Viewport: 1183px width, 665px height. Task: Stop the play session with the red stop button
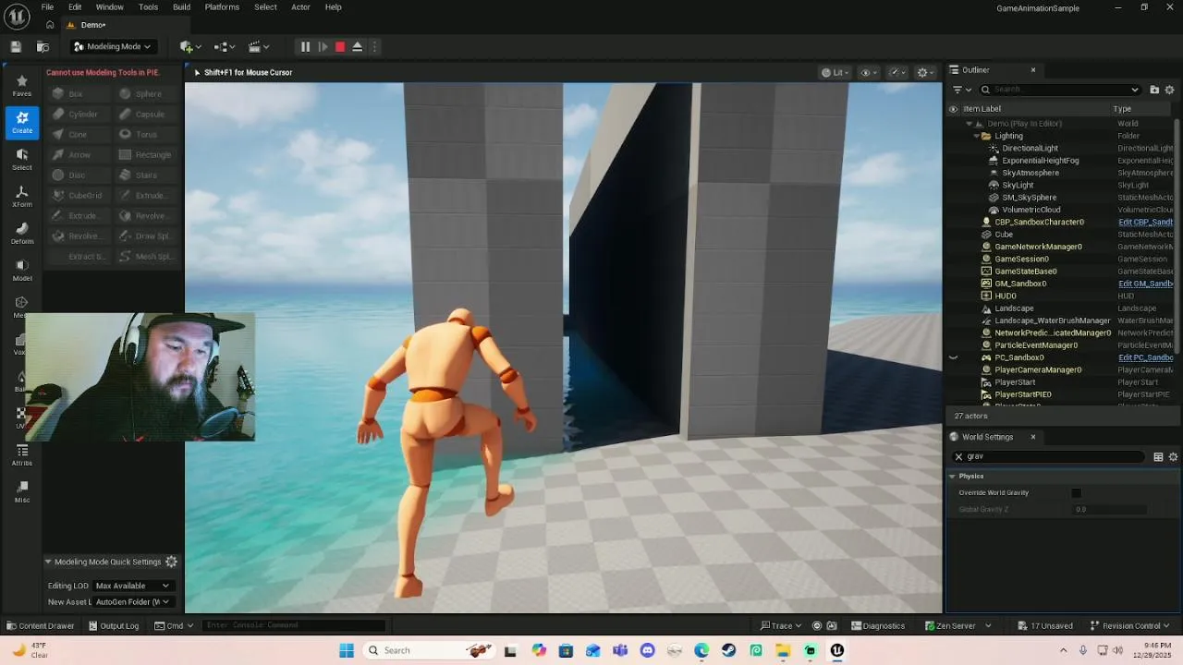340,47
